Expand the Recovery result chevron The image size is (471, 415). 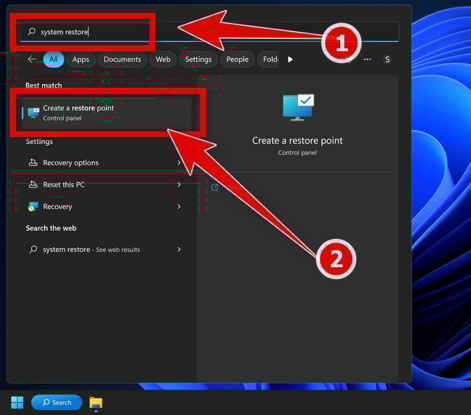click(179, 206)
